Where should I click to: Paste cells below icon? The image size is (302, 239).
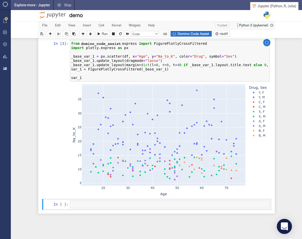coord(74,34)
